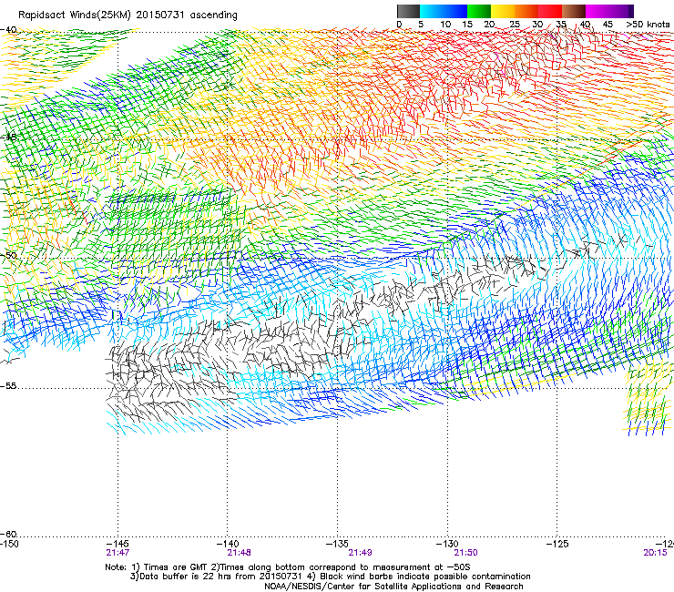Click the '-145' longitude axis label
The height and width of the screenshot is (592, 674).
click(x=117, y=544)
